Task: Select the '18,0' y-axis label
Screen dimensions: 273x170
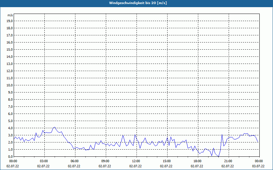Action: [x=10, y=28]
